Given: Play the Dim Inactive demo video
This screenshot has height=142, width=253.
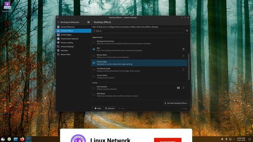Looking at the screenshot, I should coord(178,88).
